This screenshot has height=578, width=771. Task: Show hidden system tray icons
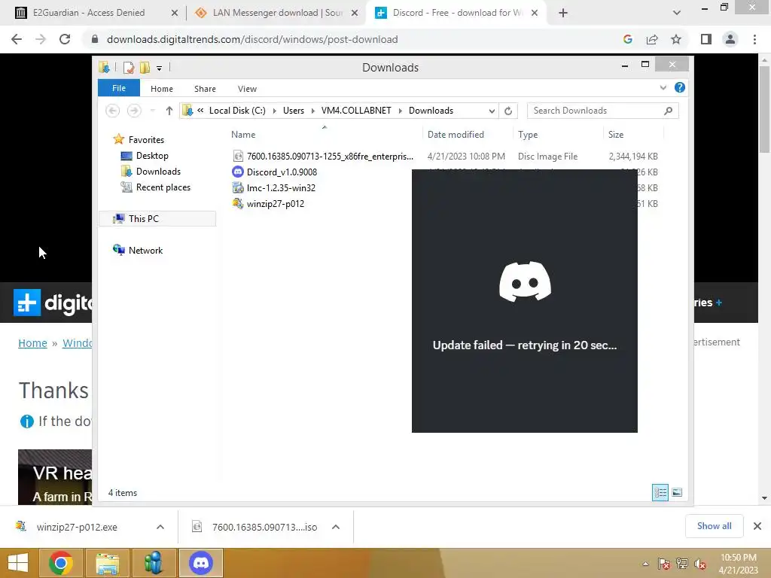coord(645,563)
